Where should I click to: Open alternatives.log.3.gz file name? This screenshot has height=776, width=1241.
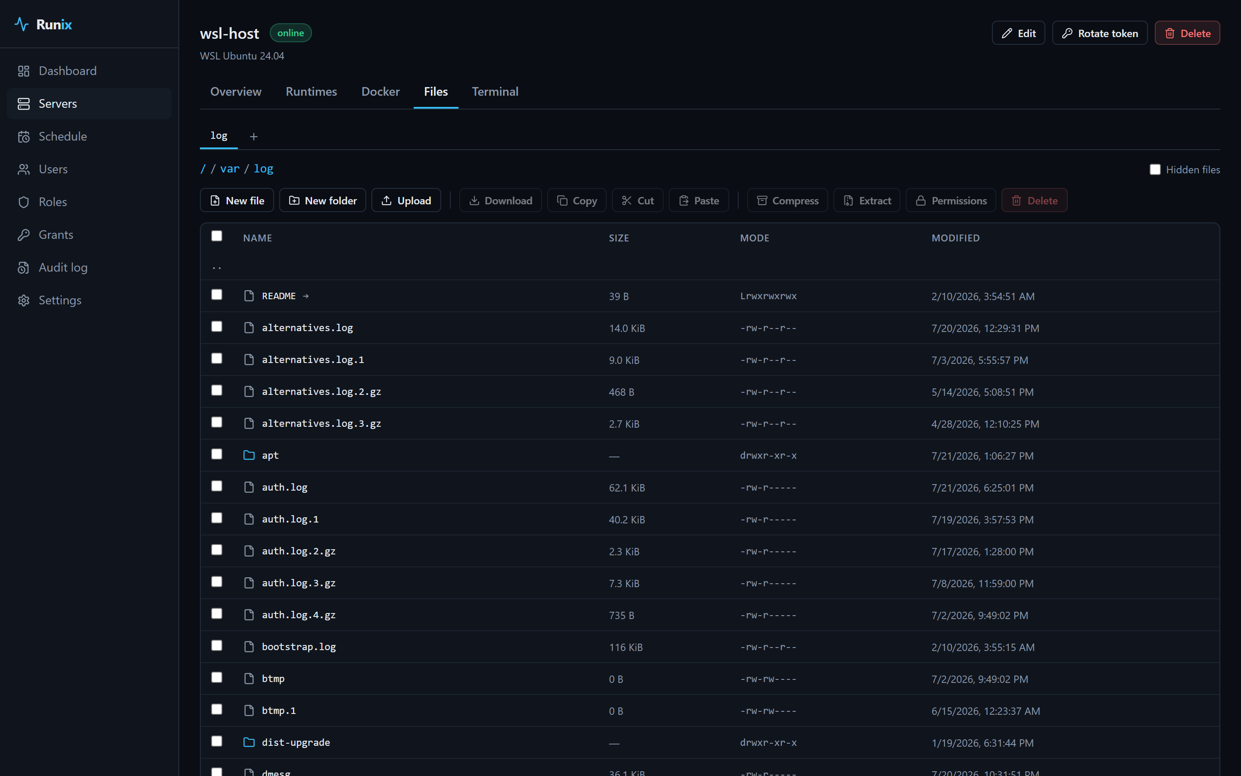pyautogui.click(x=321, y=423)
